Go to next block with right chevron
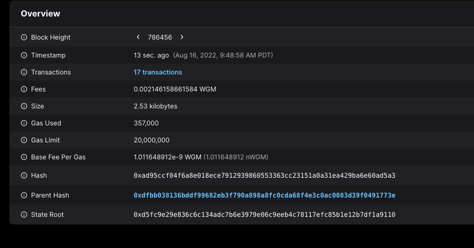The width and height of the screenshot is (474, 248). point(182,37)
